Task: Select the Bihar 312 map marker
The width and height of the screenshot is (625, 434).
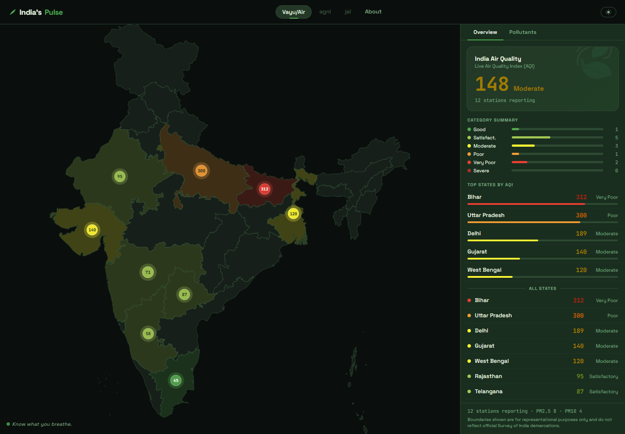Action: [264, 189]
